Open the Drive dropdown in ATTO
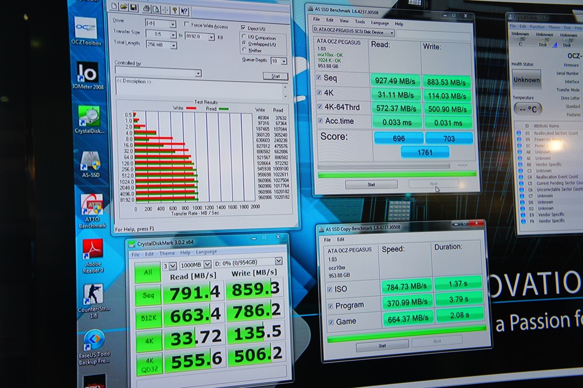The image size is (583, 388). click(x=173, y=24)
